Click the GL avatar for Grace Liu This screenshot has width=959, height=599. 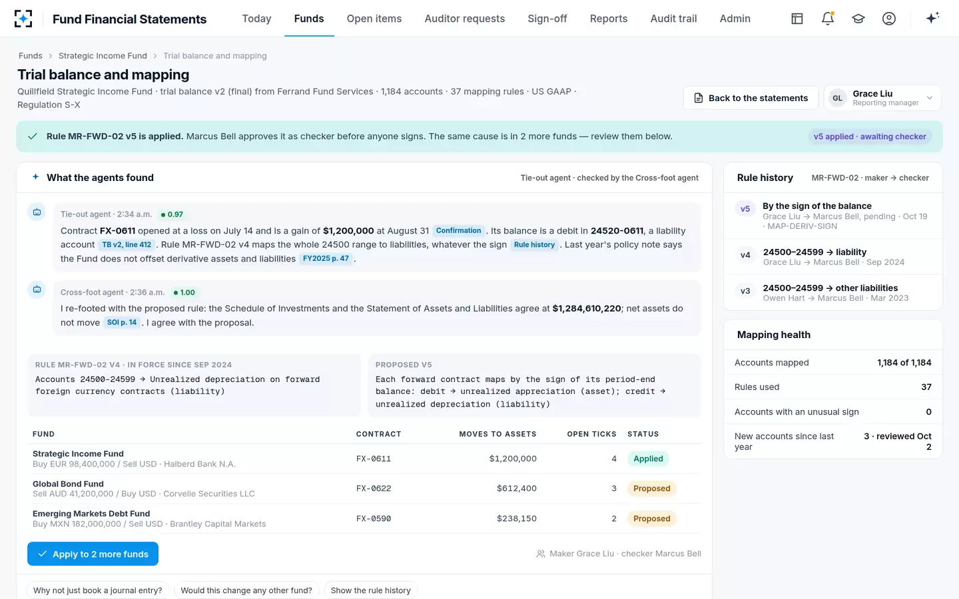(x=837, y=98)
